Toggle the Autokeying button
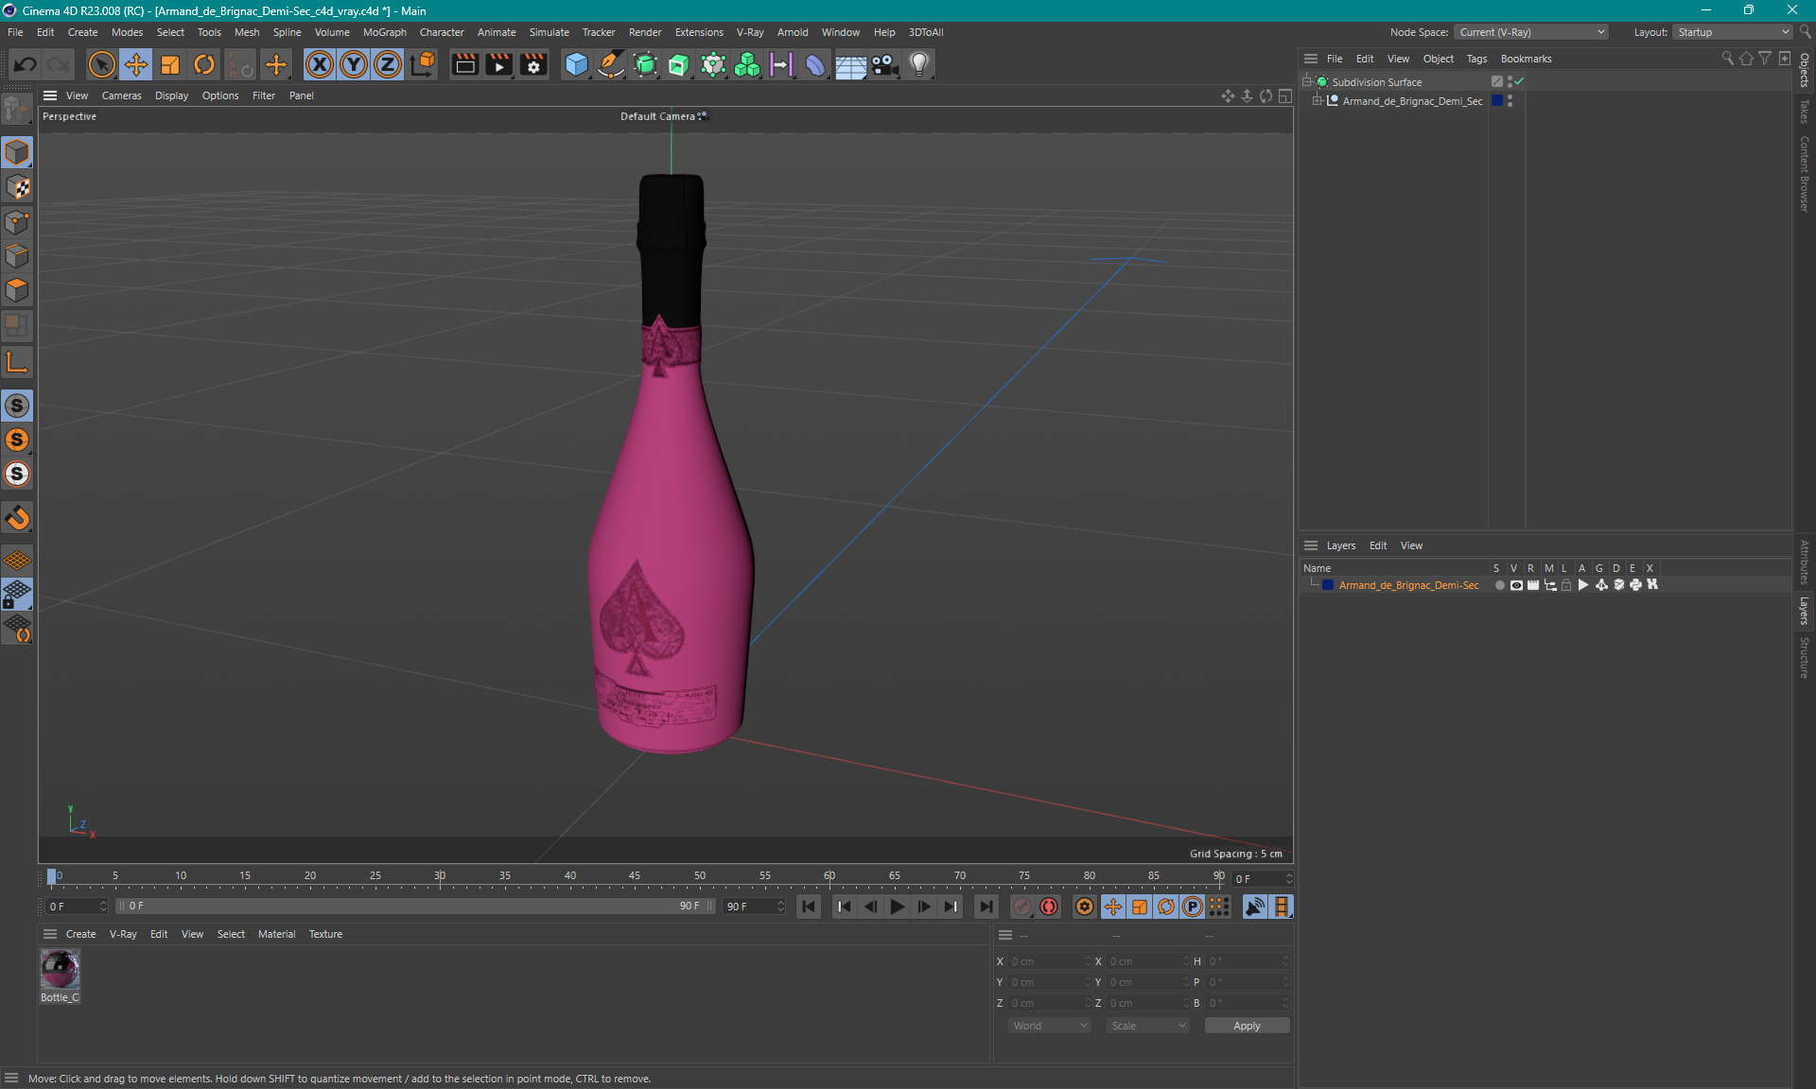Viewport: 1816px width, 1089px height. coord(1049,907)
